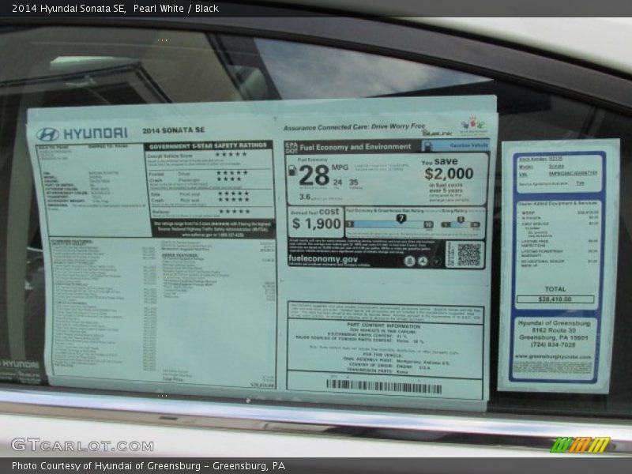Image resolution: width=632 pixels, height=474 pixels.
Task: Click "Assurance Connected Care: Drive Worry Free" text
Action: 354,127
